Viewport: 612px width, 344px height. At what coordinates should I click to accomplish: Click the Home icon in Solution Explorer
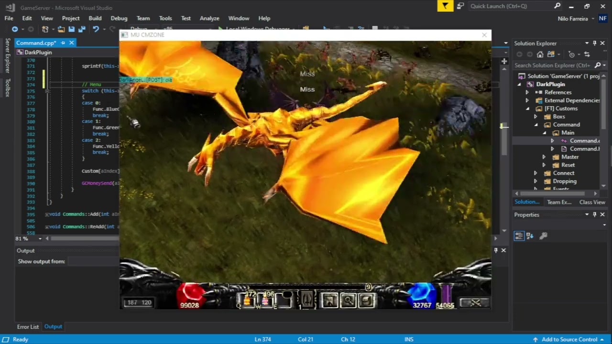(x=540, y=54)
